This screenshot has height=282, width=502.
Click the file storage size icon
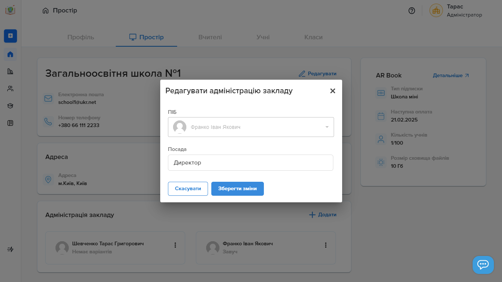(381, 162)
